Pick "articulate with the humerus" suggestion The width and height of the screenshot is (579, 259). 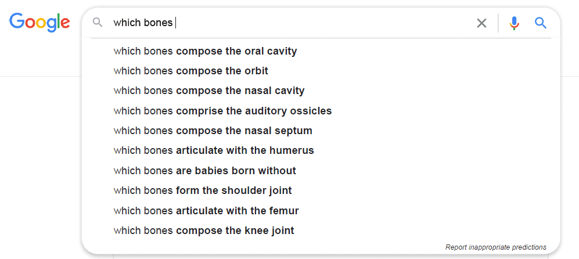click(214, 150)
